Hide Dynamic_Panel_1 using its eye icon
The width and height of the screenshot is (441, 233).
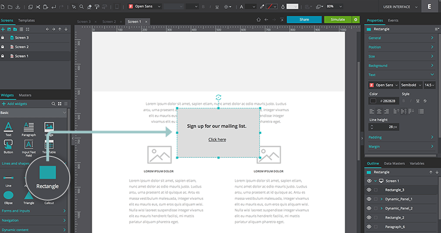369,199
